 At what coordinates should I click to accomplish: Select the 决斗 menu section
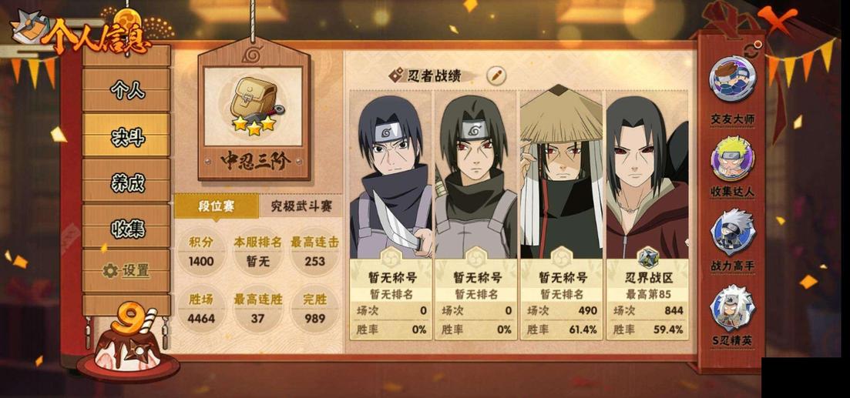[127, 135]
